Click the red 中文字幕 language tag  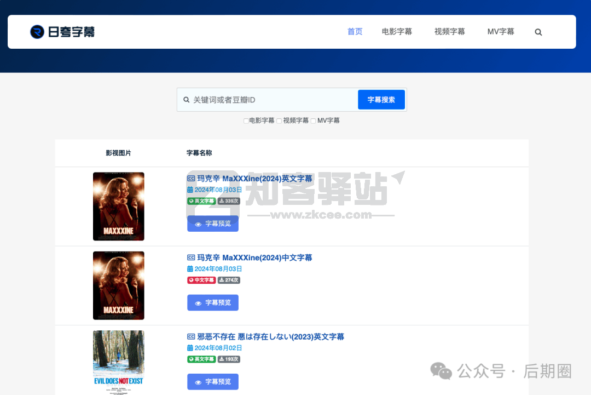click(201, 280)
